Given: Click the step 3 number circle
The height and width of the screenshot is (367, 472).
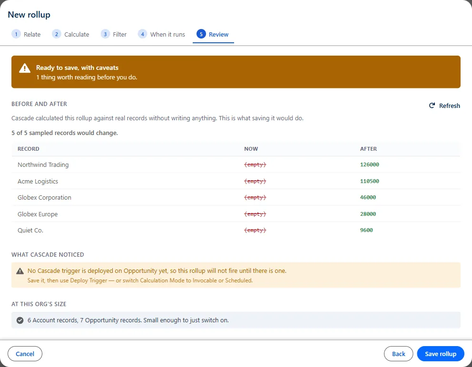Looking at the screenshot, I should (x=105, y=34).
